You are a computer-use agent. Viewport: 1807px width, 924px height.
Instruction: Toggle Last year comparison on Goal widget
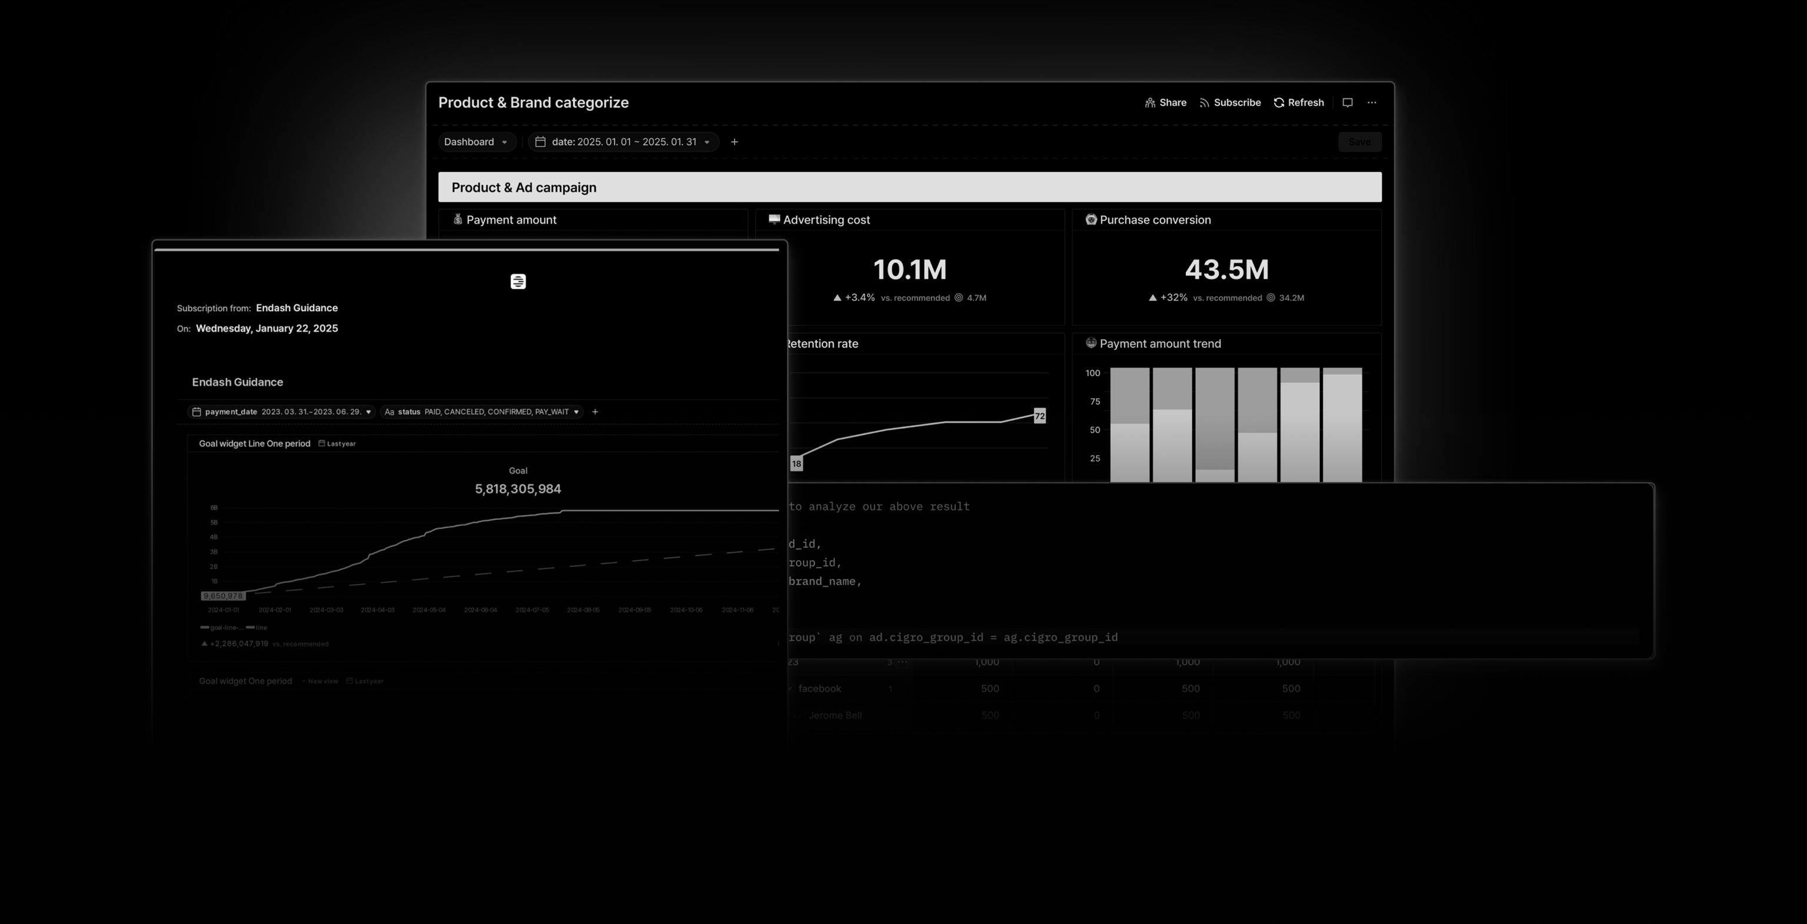click(338, 443)
